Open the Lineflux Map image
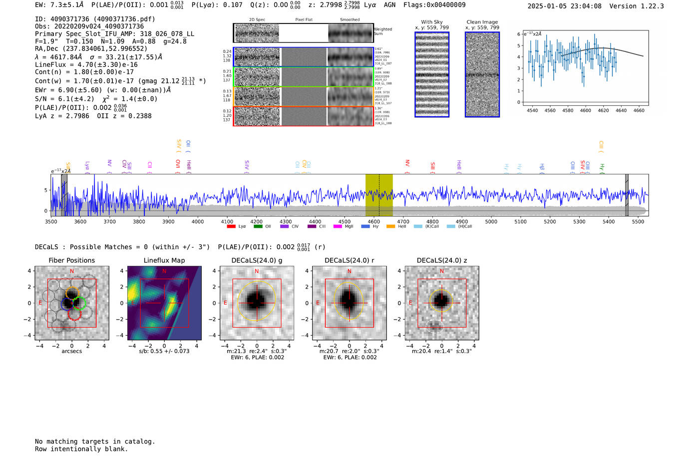 [x=164, y=303]
